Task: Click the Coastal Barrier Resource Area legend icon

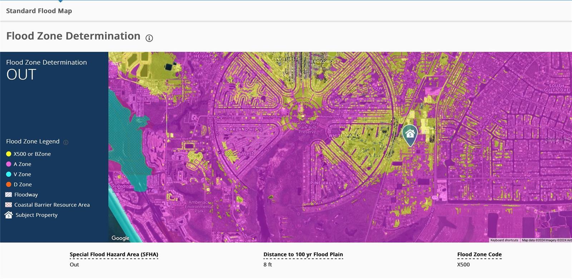Action: coord(9,205)
